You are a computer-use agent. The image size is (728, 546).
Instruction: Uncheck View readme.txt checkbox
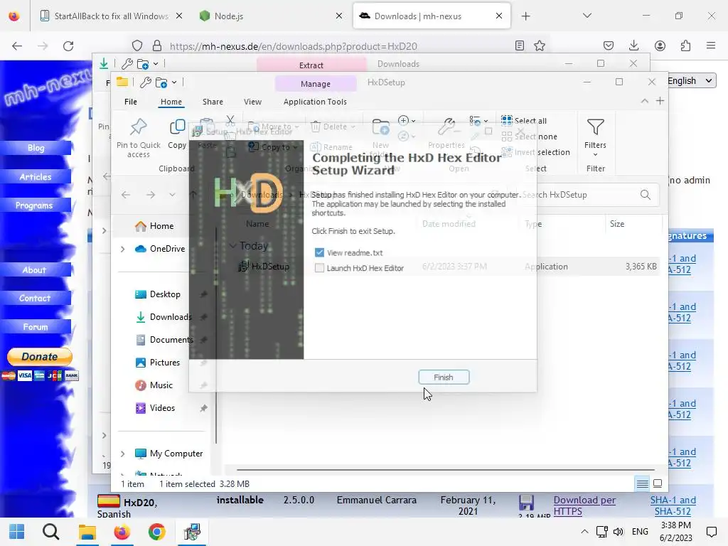click(x=319, y=252)
